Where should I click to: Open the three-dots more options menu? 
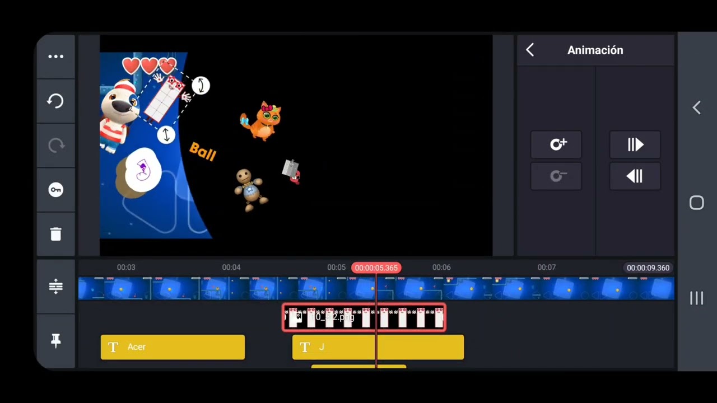point(55,57)
